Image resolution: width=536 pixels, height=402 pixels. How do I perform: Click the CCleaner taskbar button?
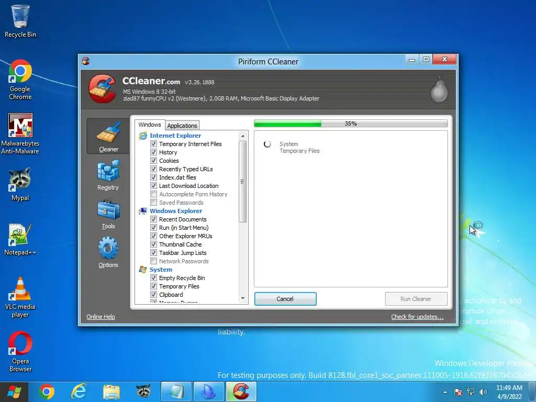pos(241,392)
